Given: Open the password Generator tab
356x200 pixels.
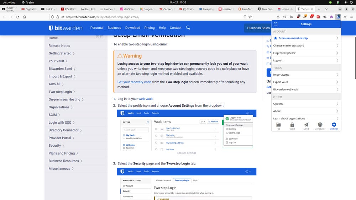Looking at the screenshot, I should pos(320,126).
